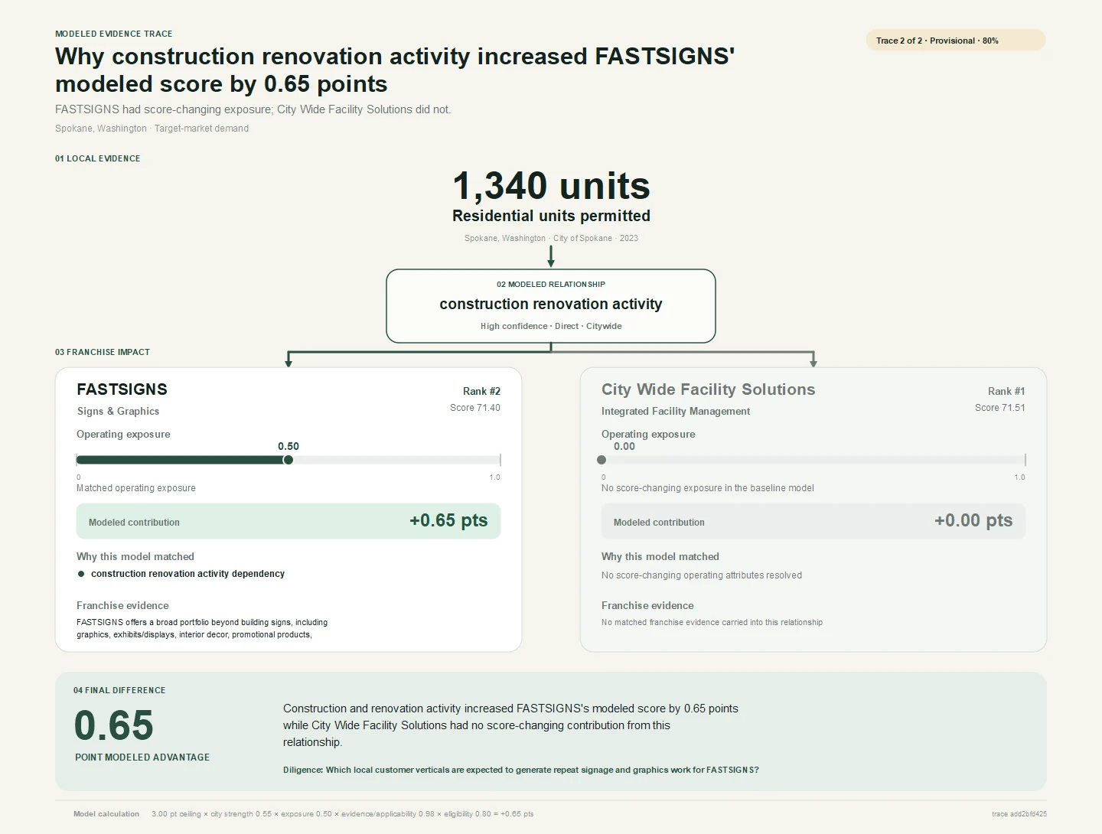This screenshot has width=1102, height=834.
Task: Click 'Spokane, Washington · Target-market demand' line
Action: 152,129
